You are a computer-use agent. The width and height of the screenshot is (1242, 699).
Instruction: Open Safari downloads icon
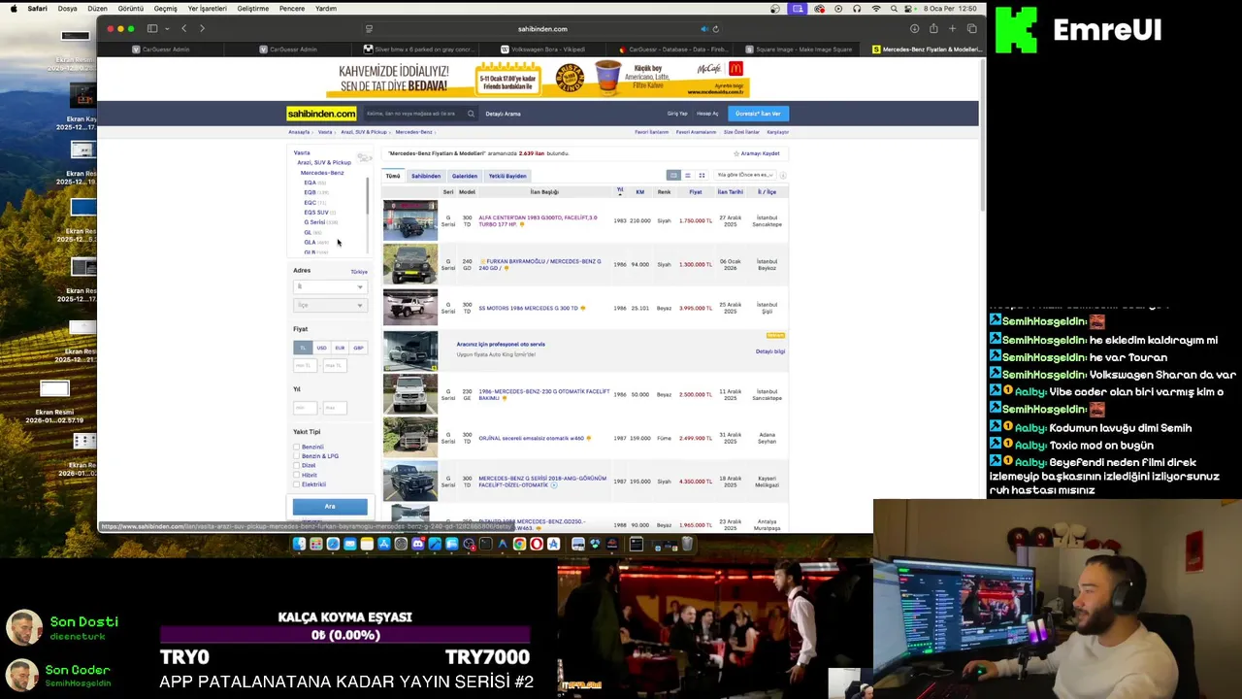pyautogui.click(x=914, y=29)
